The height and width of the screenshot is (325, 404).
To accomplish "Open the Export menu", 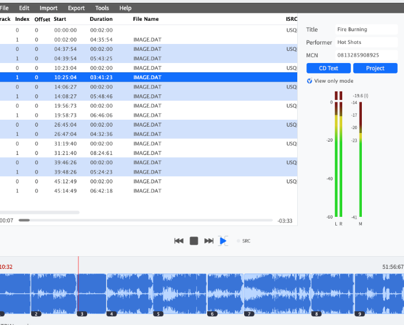I will tap(76, 8).
